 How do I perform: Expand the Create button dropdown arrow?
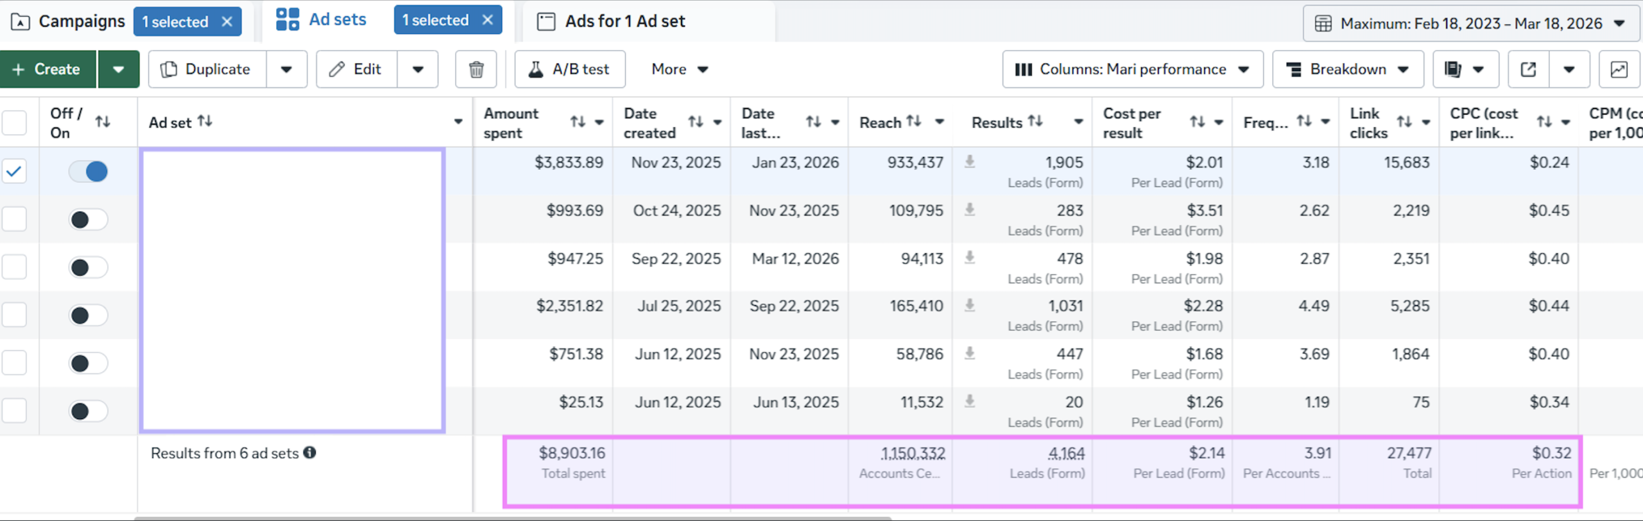[x=118, y=69]
